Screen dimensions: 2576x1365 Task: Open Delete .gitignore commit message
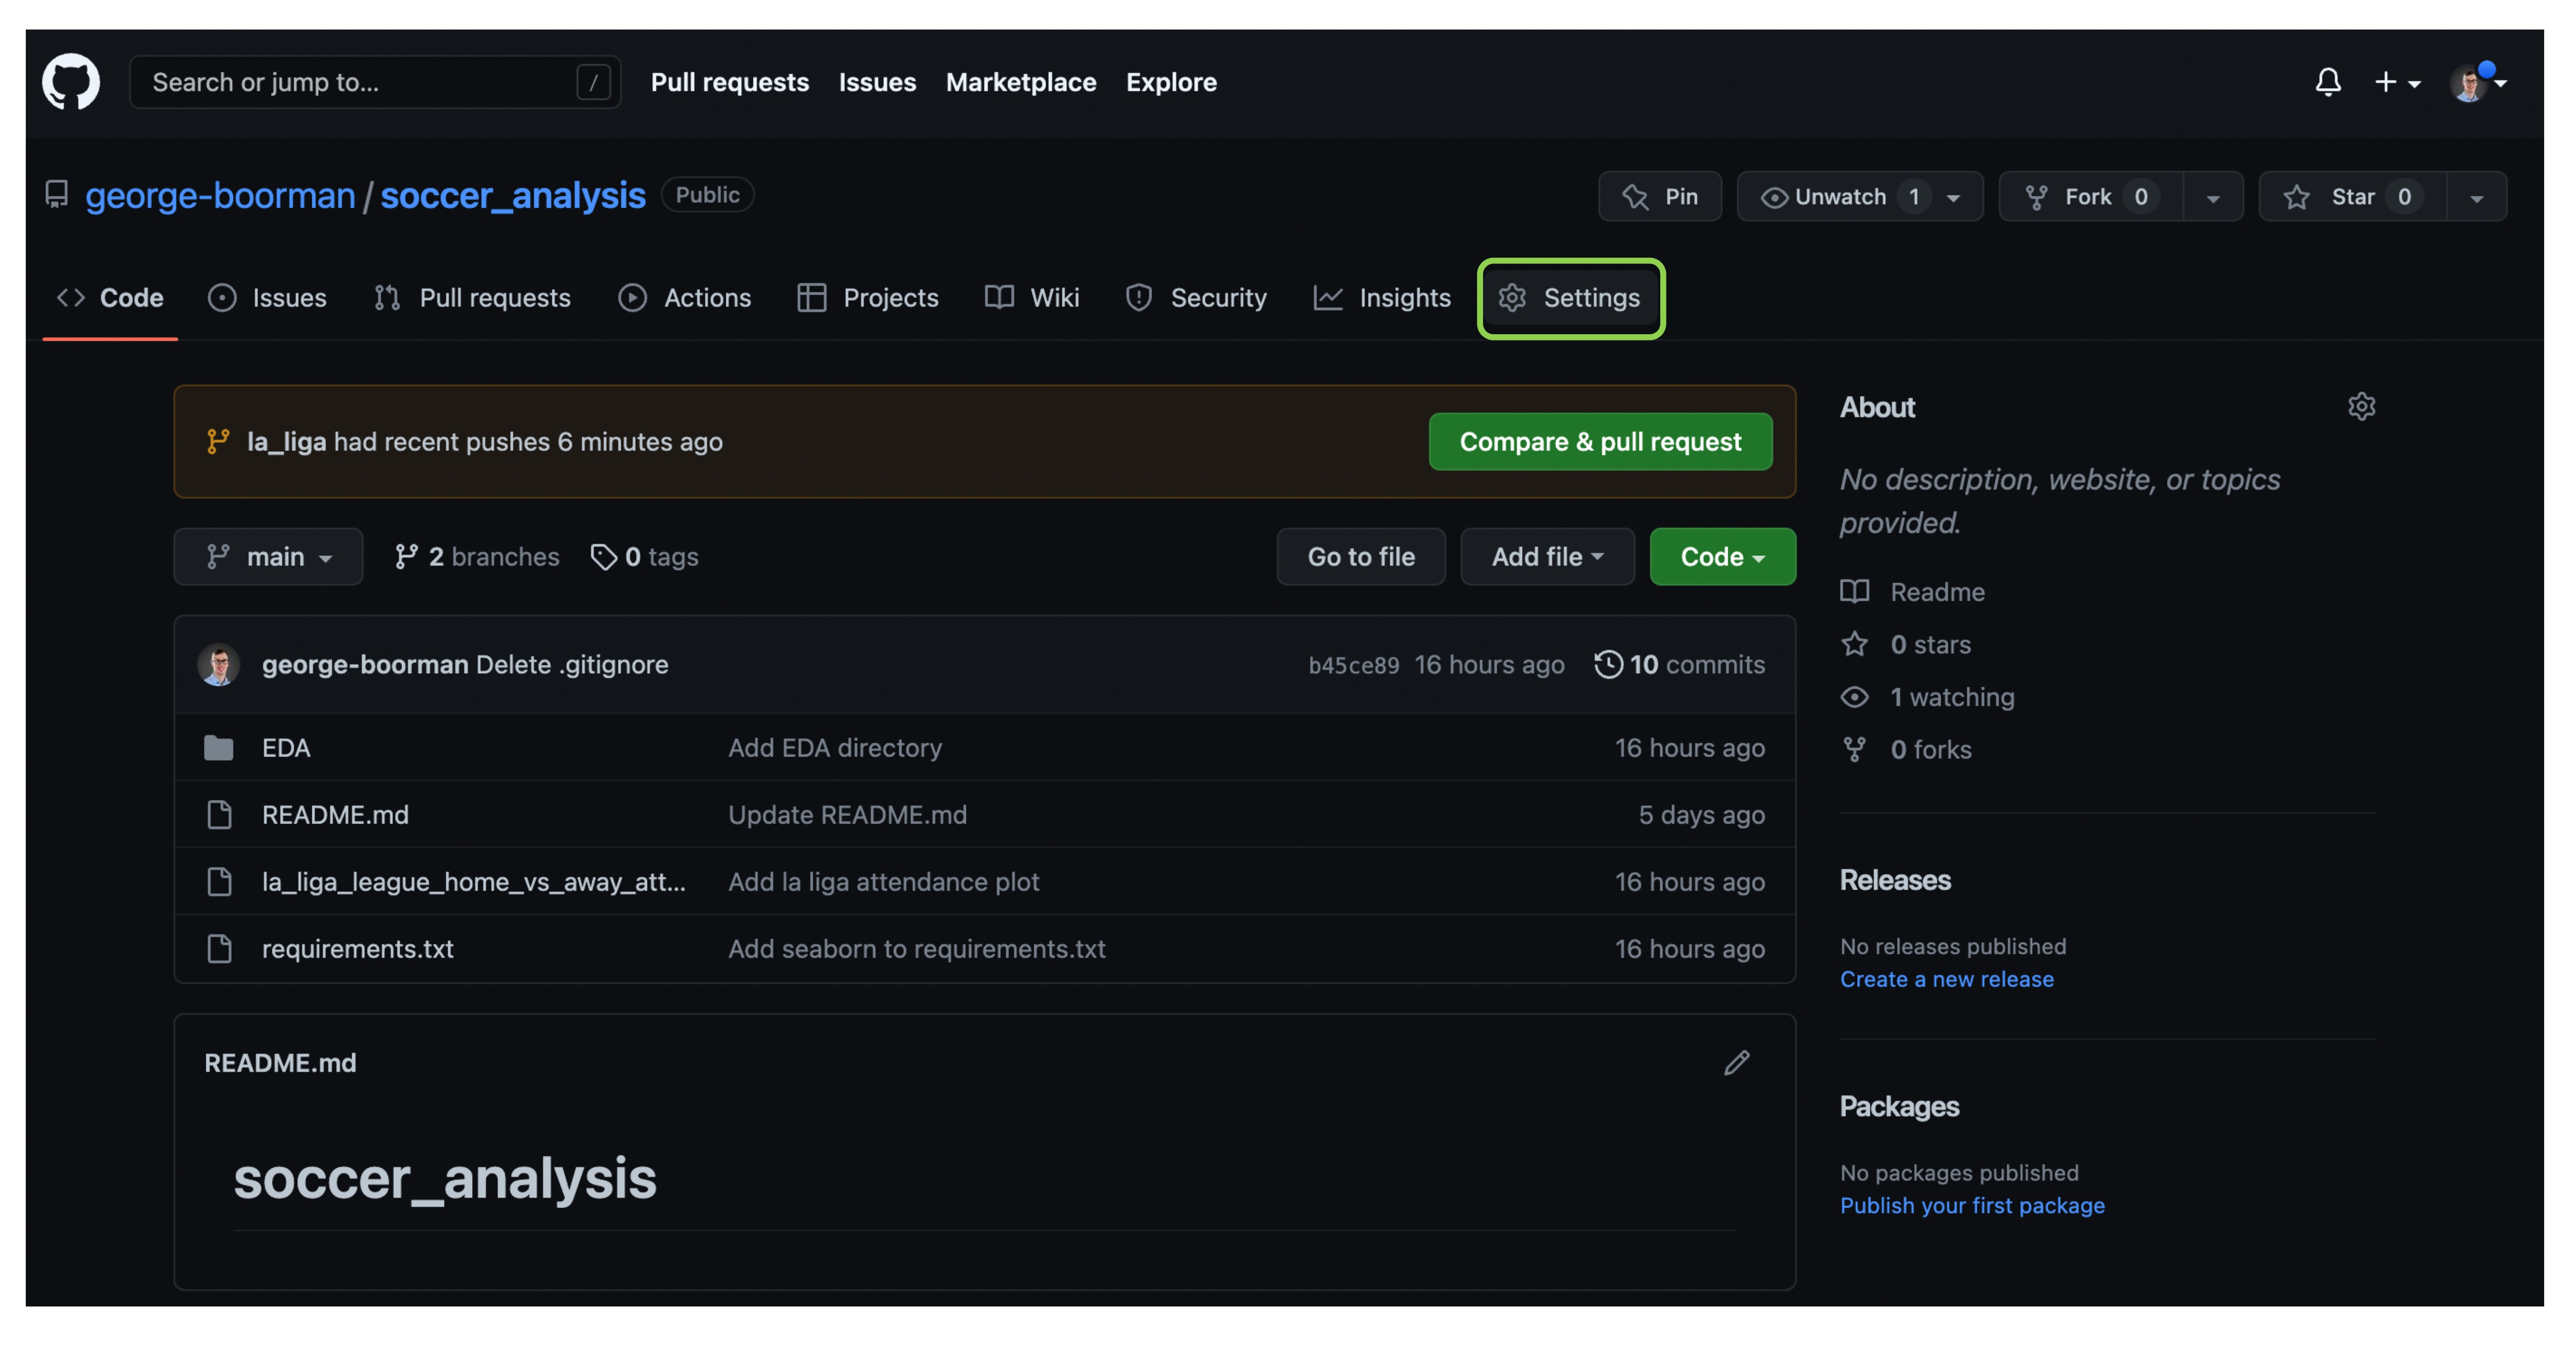[x=572, y=664]
